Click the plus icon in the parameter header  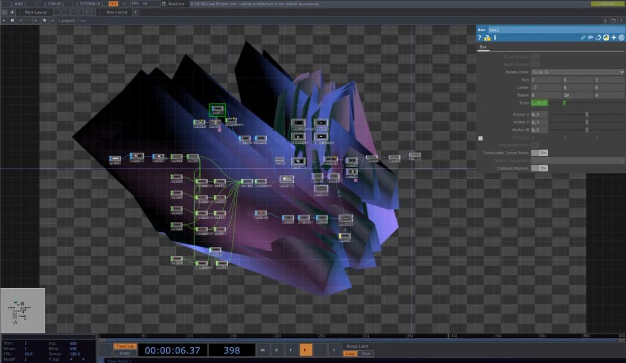(614, 38)
